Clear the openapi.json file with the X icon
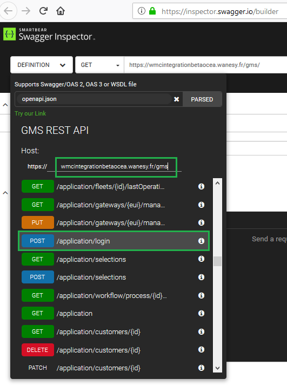The height and width of the screenshot is (386, 287). coord(177,99)
